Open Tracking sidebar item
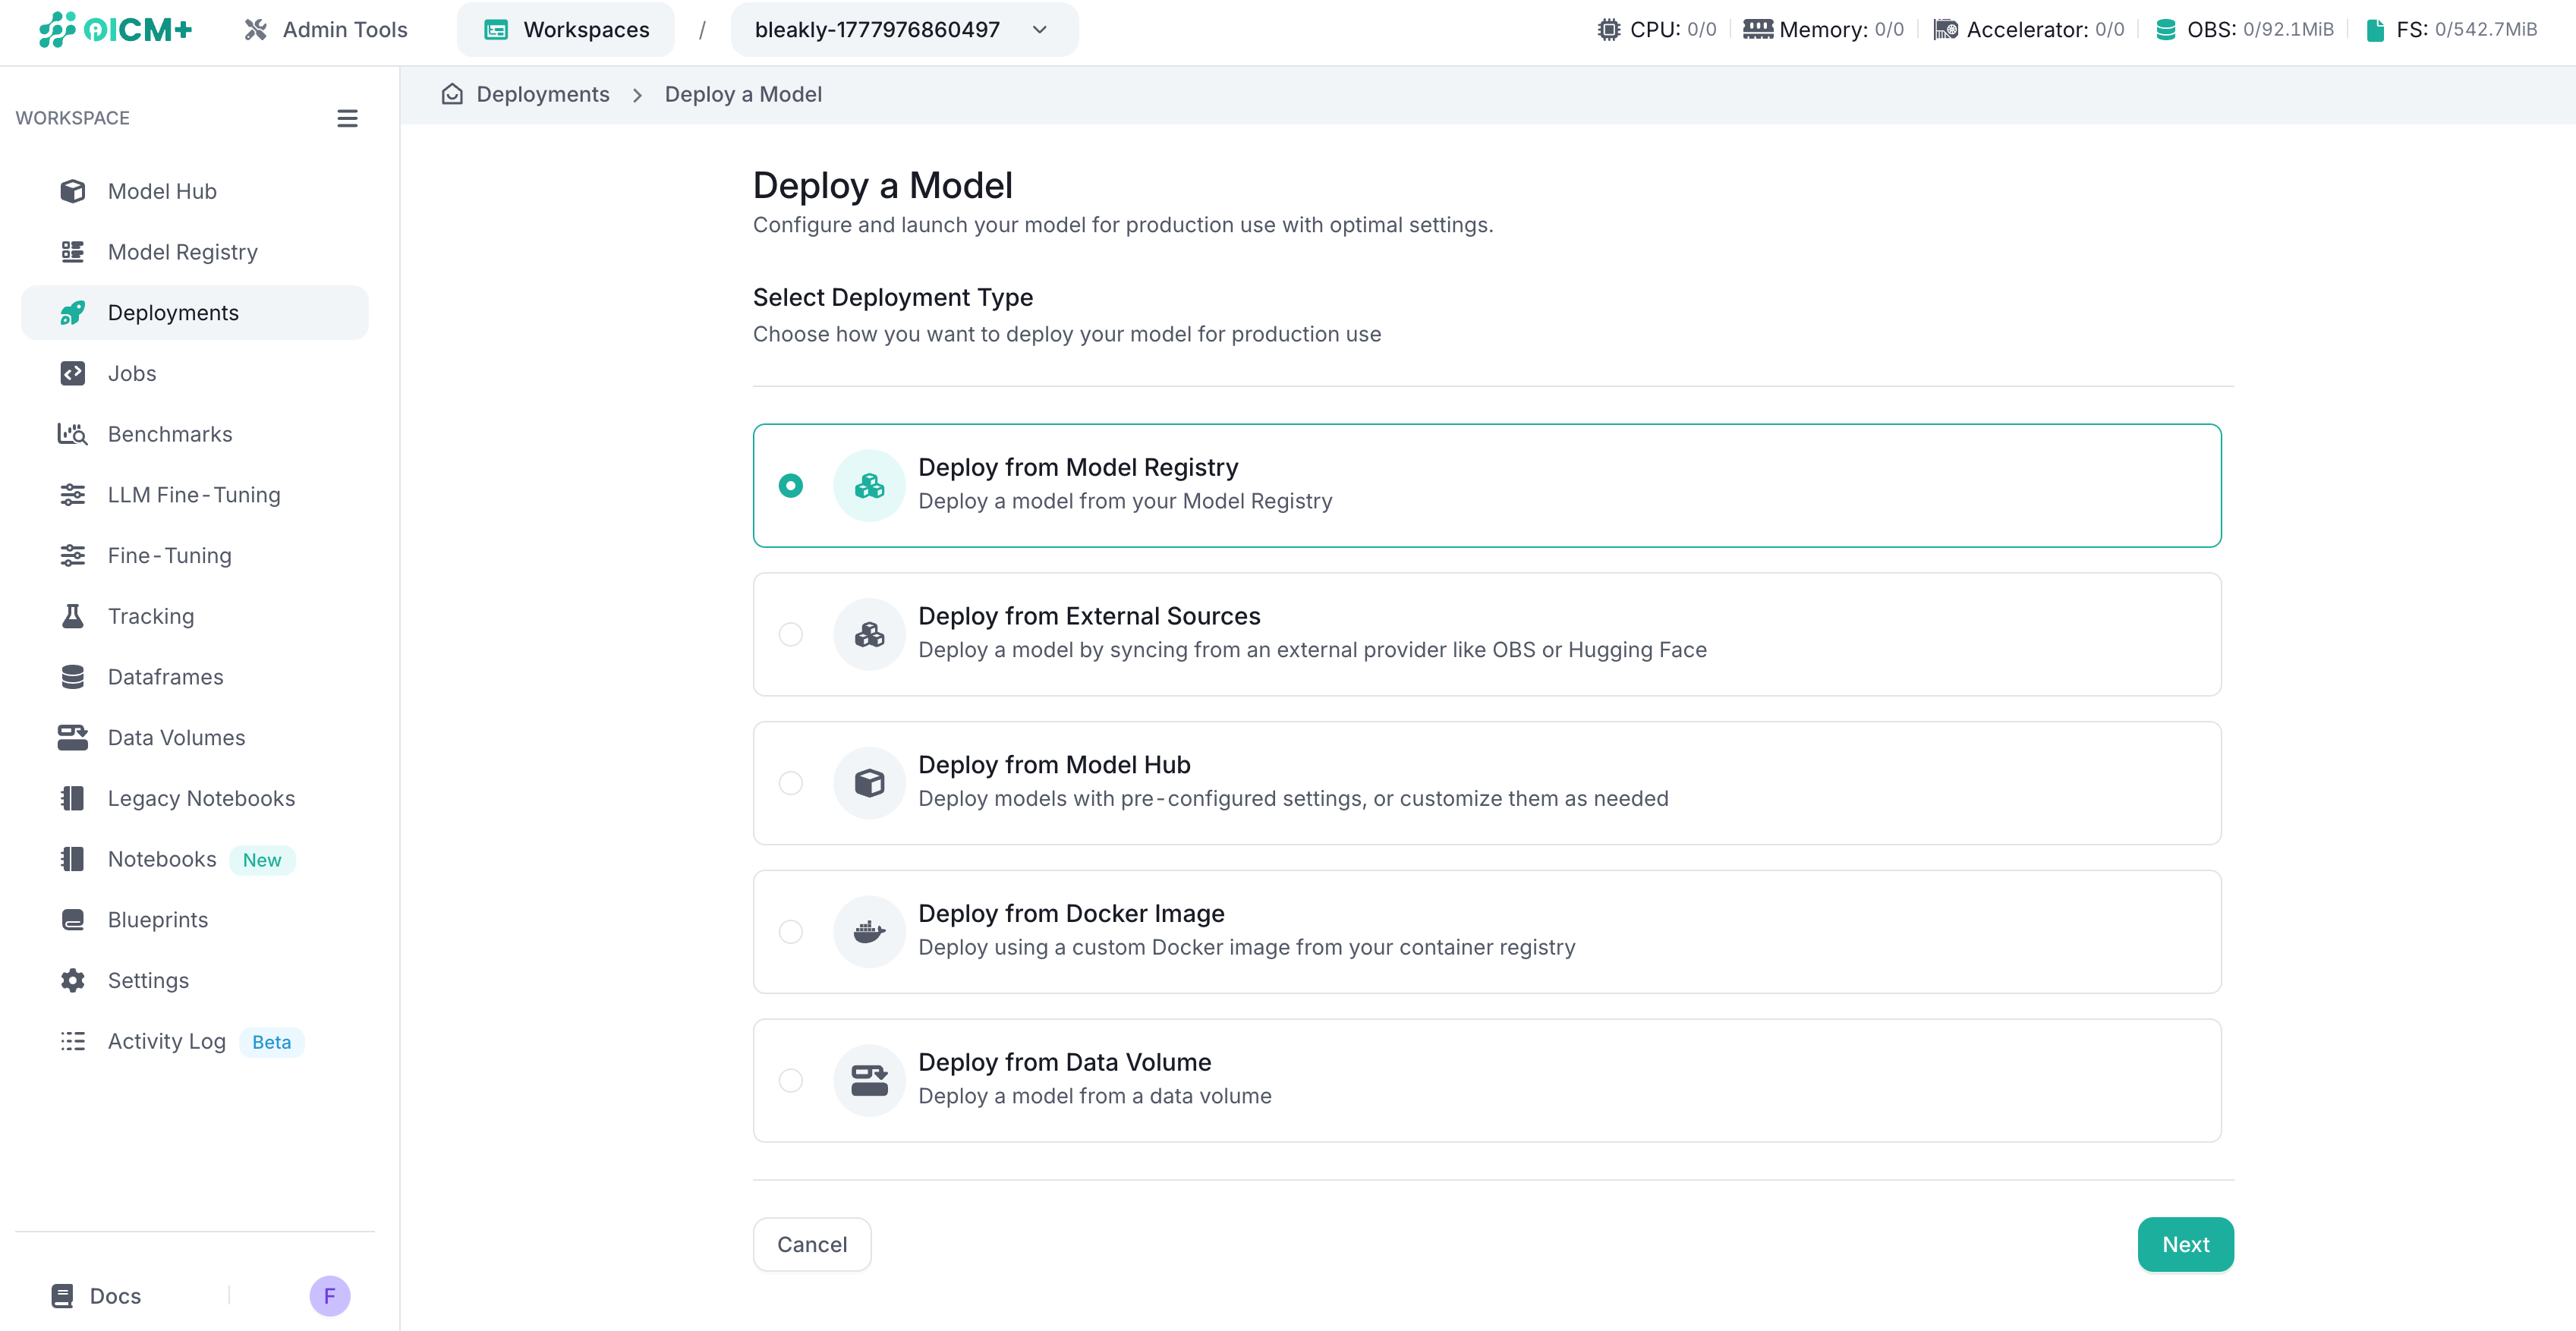 [x=195, y=616]
